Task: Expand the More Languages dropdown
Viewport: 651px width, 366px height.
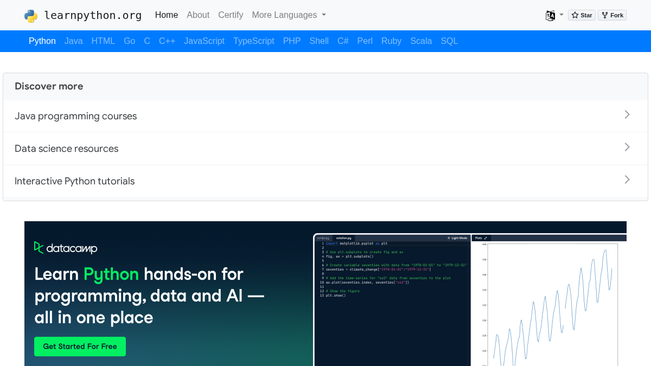Action: click(289, 15)
